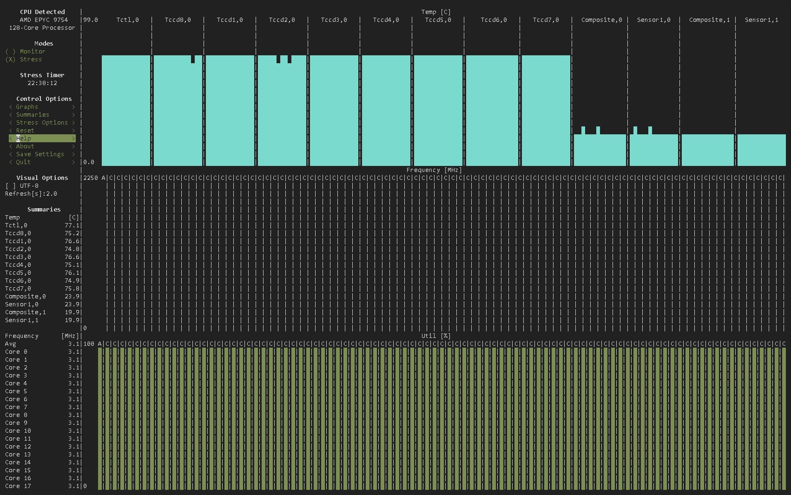This screenshot has height=495, width=791.
Task: Click Save Settings
Action: point(42,154)
